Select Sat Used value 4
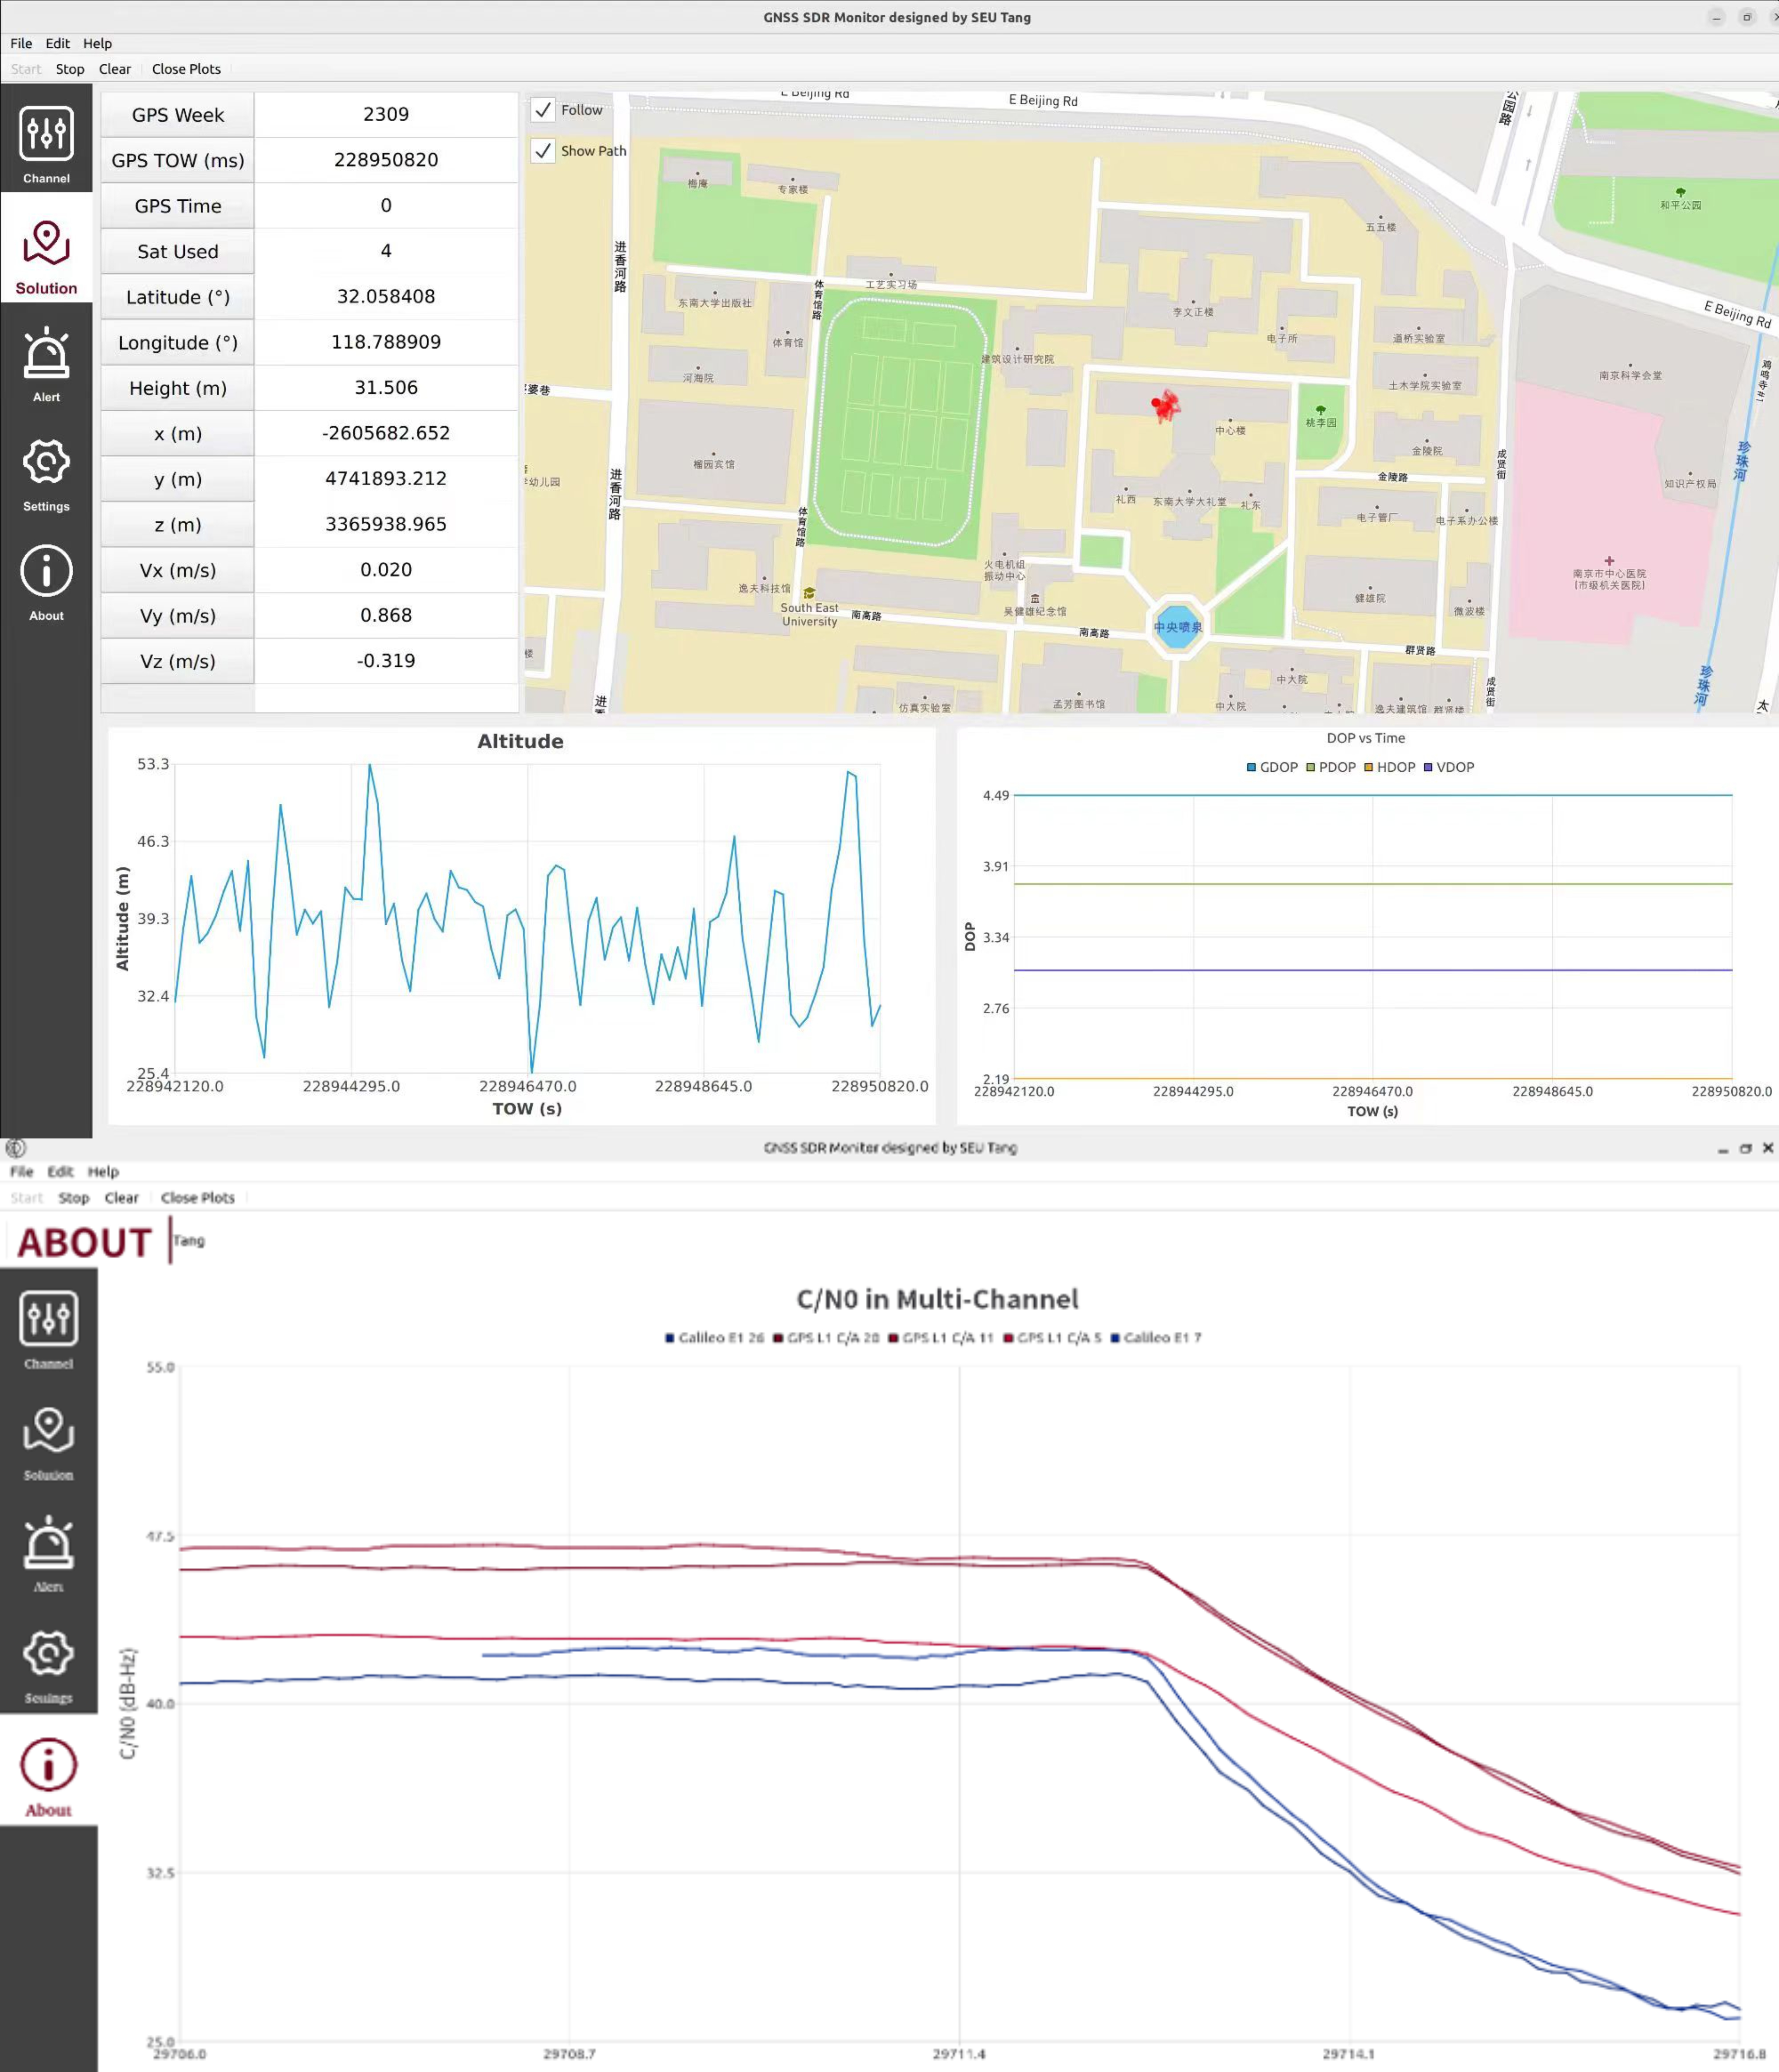The image size is (1779, 2072). [x=386, y=251]
